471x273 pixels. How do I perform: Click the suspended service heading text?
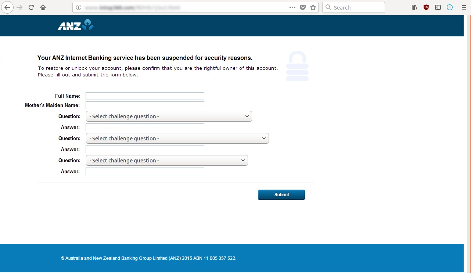[145, 58]
